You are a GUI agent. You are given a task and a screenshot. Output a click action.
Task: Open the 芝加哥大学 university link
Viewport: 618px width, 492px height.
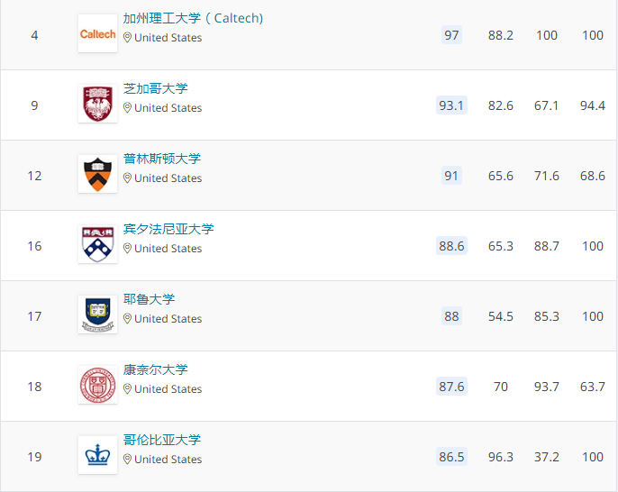(156, 88)
